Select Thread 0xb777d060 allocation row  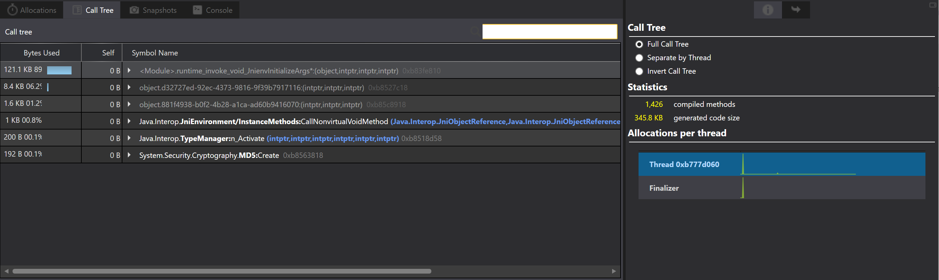pyautogui.click(x=782, y=164)
